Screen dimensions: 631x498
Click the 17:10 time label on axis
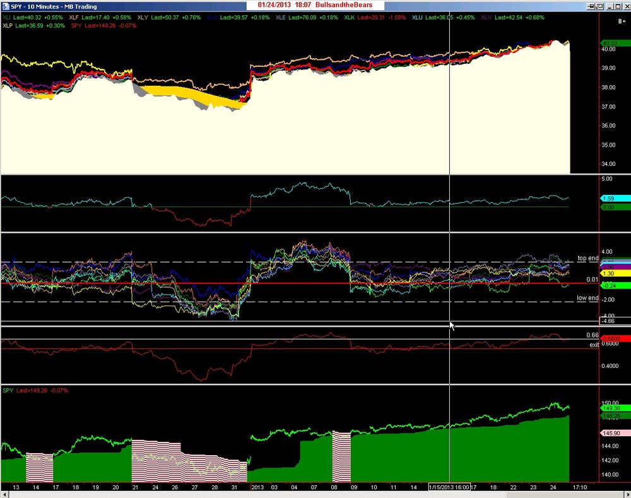pos(580,487)
